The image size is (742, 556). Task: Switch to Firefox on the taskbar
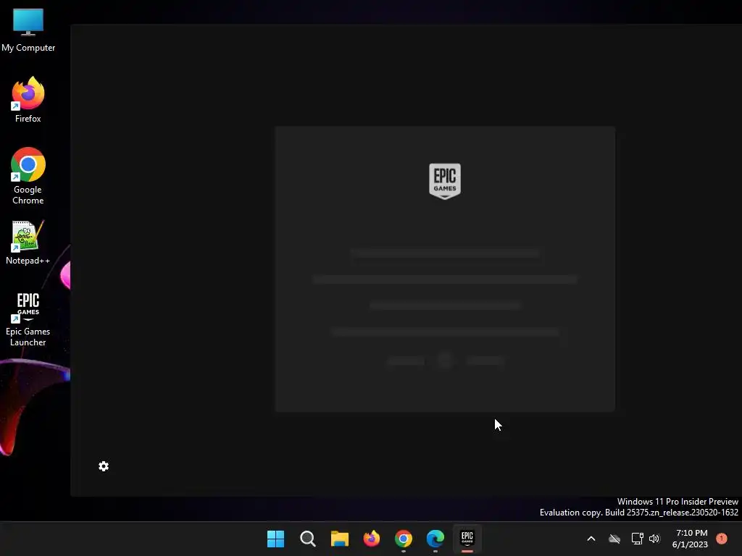pos(372,539)
